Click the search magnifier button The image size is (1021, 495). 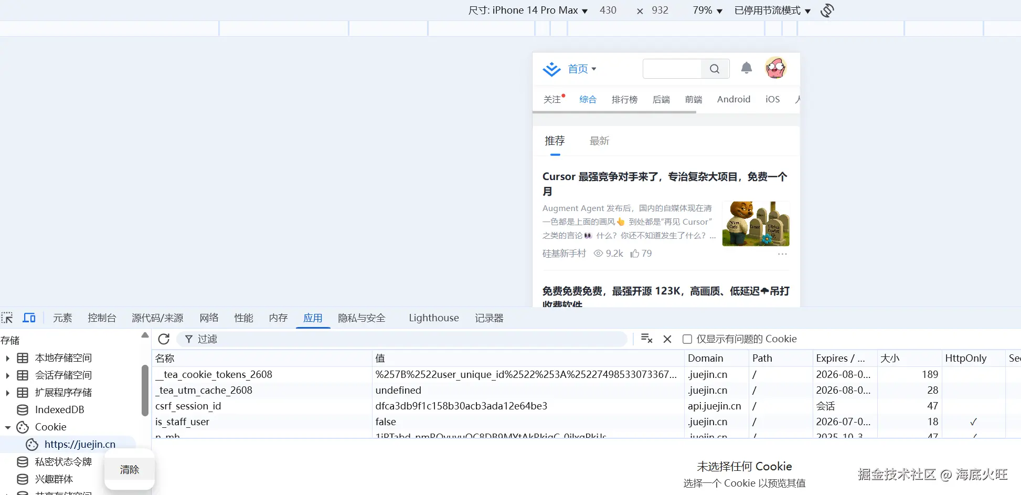715,69
